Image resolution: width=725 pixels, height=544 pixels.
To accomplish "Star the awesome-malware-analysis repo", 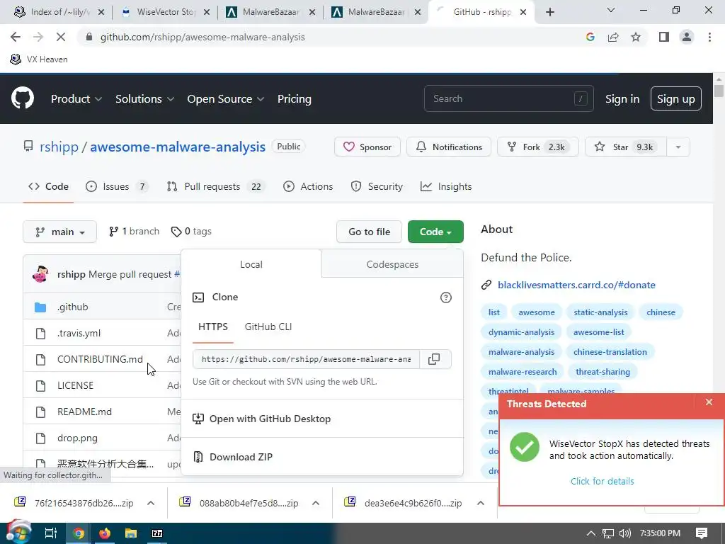I will (626, 147).
